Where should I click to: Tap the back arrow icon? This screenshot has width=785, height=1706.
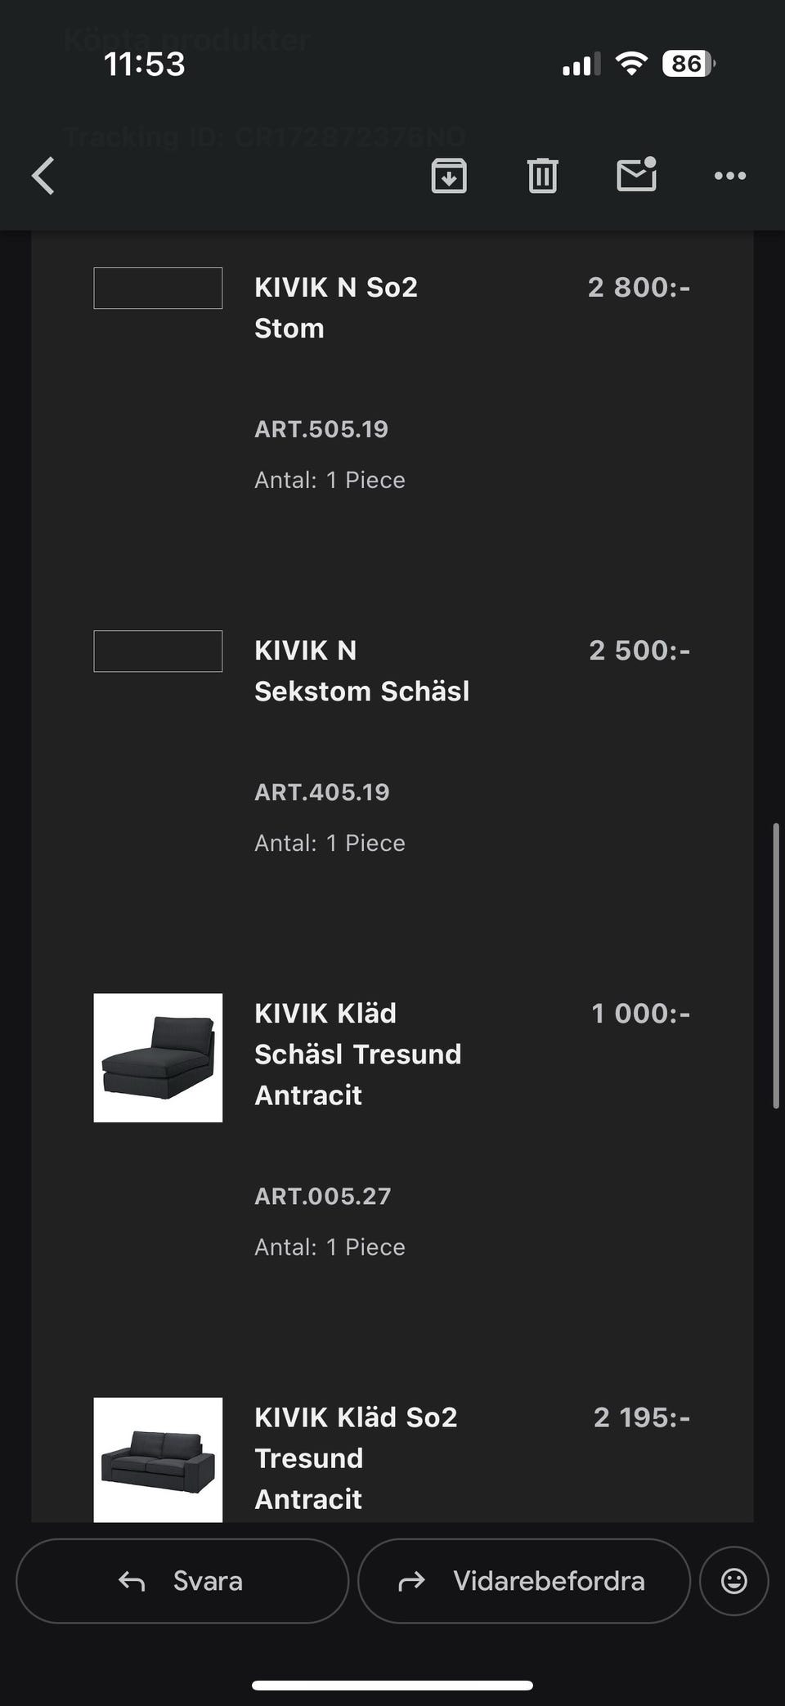click(43, 176)
